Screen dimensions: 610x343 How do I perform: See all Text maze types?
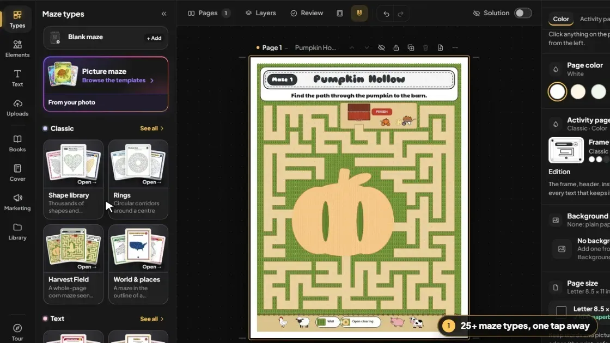pos(152,319)
